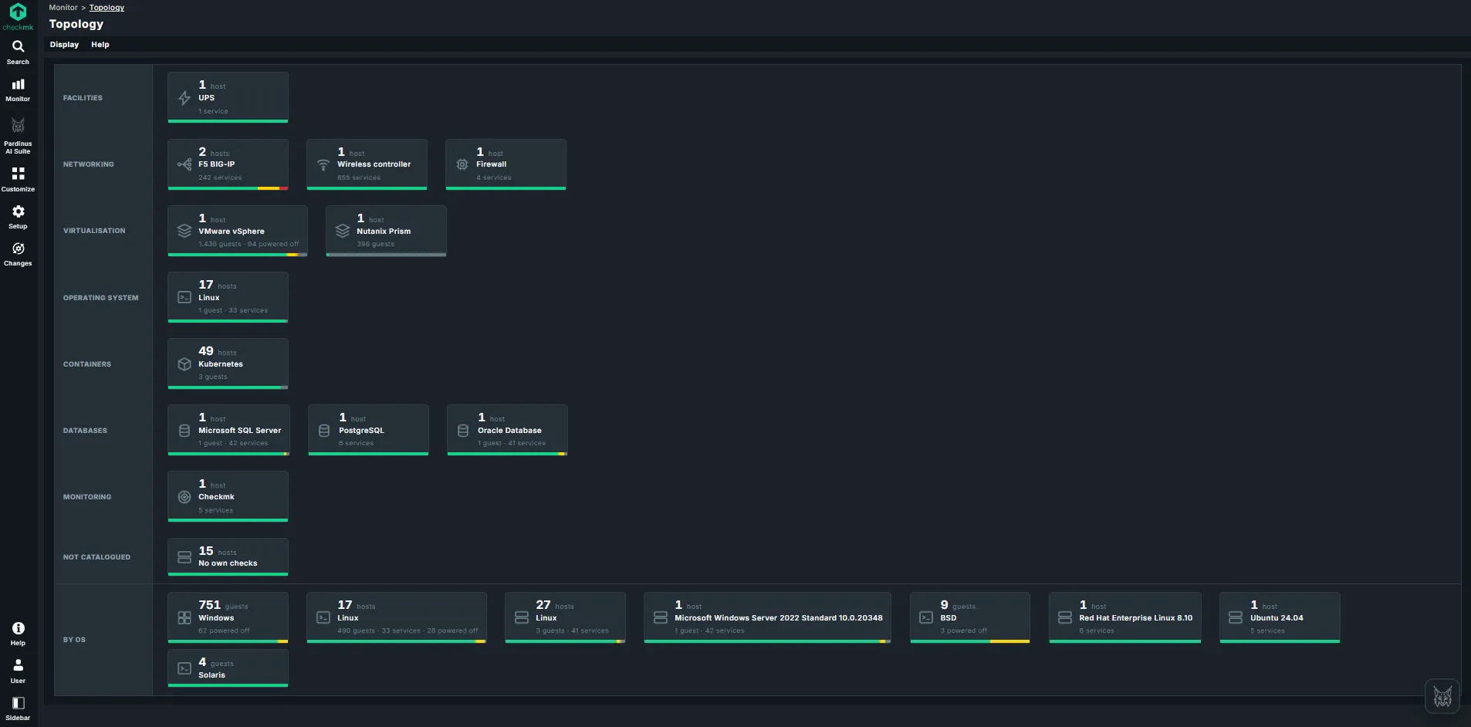The image size is (1471, 727).
Task: Open the Display menu
Action: (x=64, y=45)
